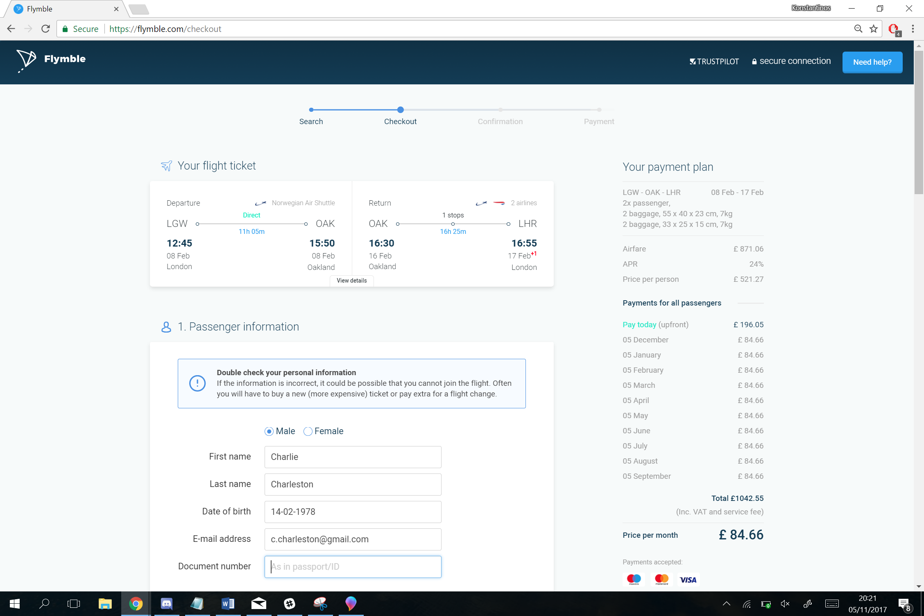
Task: Open the zoom magnifier in address bar
Action: click(858, 29)
